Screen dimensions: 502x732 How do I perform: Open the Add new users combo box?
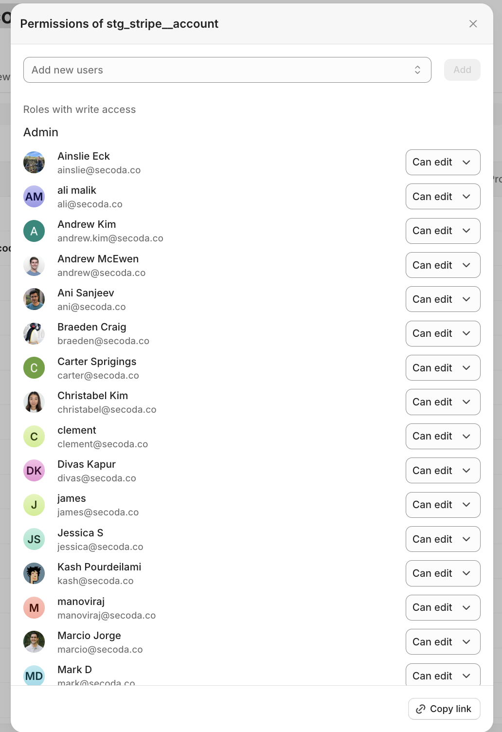click(227, 70)
